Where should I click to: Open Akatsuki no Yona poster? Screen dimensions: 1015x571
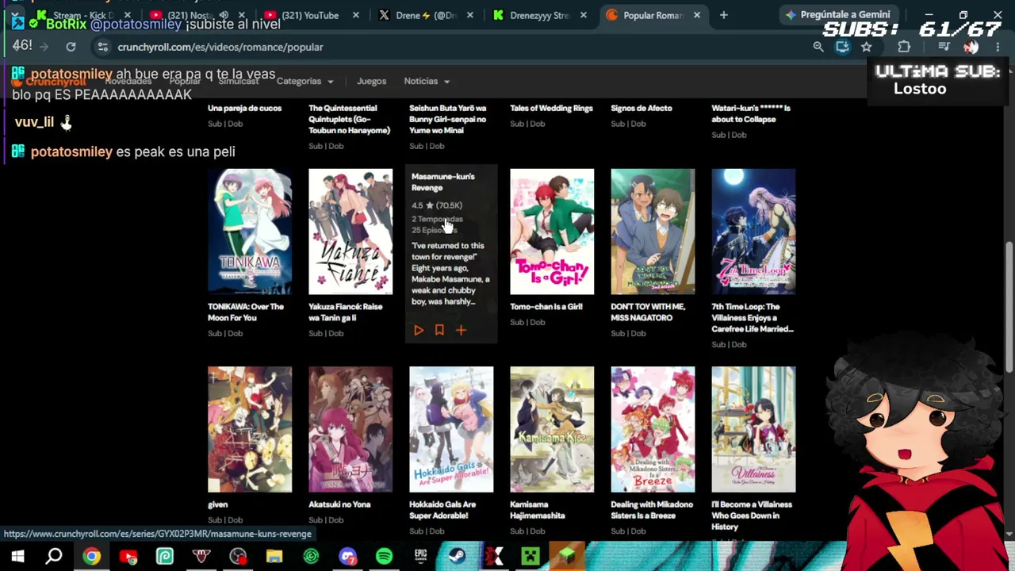coord(350,429)
